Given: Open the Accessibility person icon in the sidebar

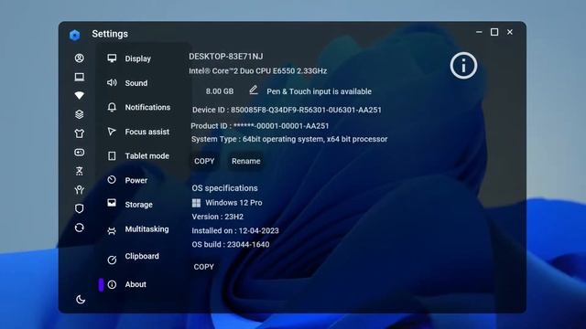Looking at the screenshot, I should pyautogui.click(x=80, y=190).
